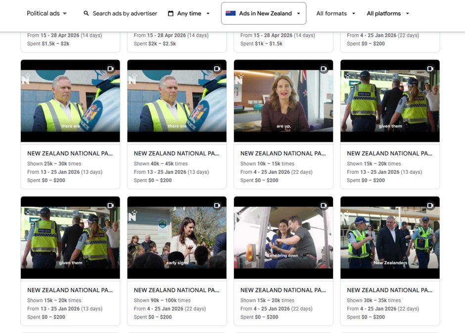Open advertiser name on the 10k – 15k card
This screenshot has height=333, width=465.
coord(283,153)
